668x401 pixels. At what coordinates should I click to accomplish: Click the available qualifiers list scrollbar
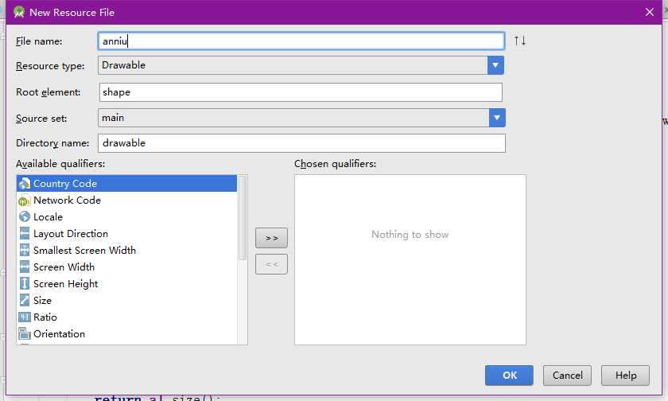[242, 218]
